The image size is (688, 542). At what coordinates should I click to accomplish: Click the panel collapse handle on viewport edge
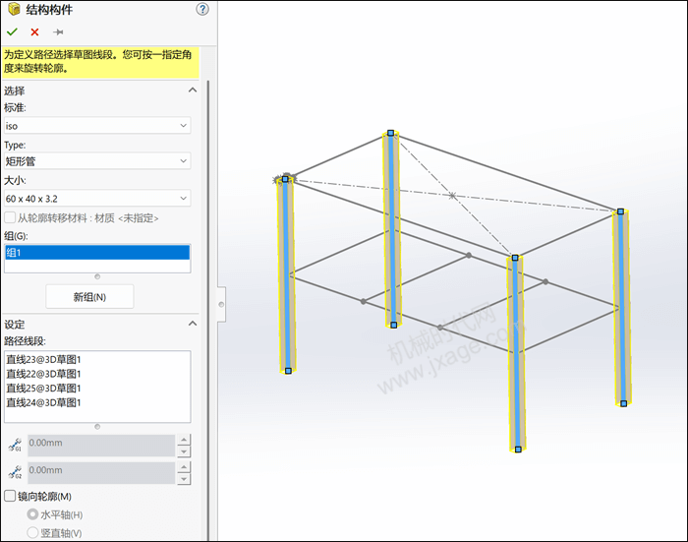pos(221,304)
